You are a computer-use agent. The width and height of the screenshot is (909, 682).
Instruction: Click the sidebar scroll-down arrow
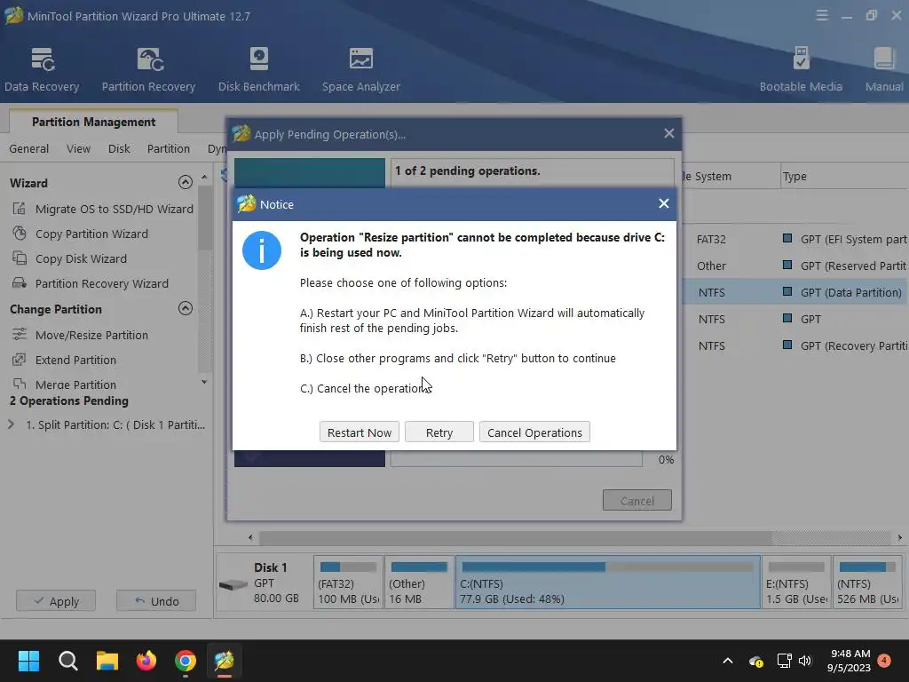204,382
